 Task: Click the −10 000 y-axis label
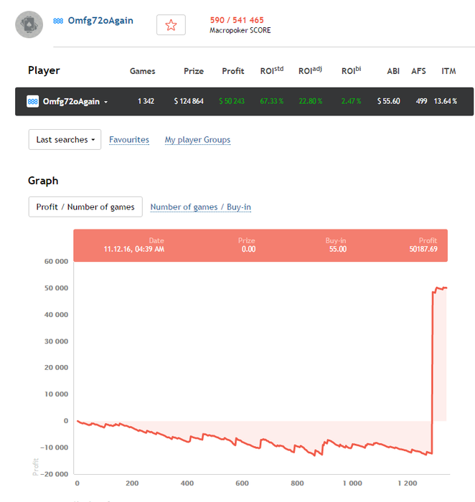[55, 447]
